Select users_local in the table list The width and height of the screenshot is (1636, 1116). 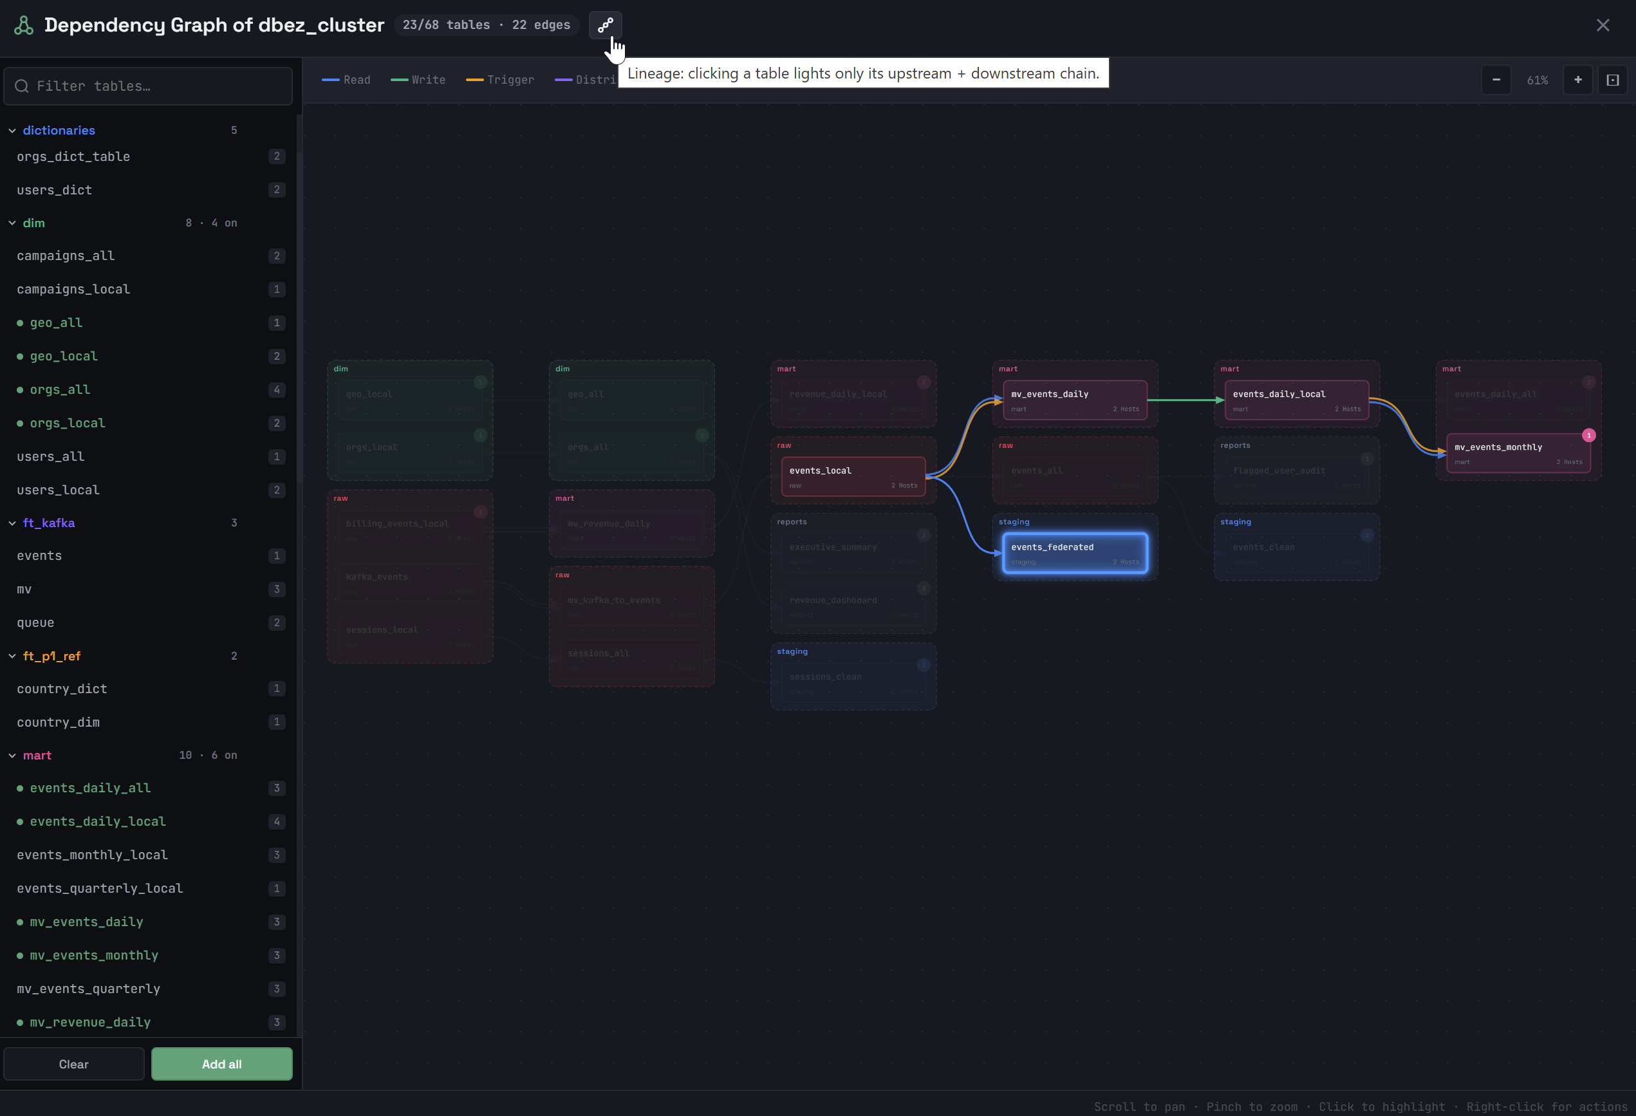click(148, 490)
